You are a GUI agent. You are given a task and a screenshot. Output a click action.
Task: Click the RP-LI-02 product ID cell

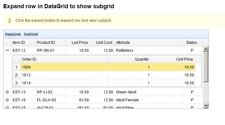coord(51,92)
